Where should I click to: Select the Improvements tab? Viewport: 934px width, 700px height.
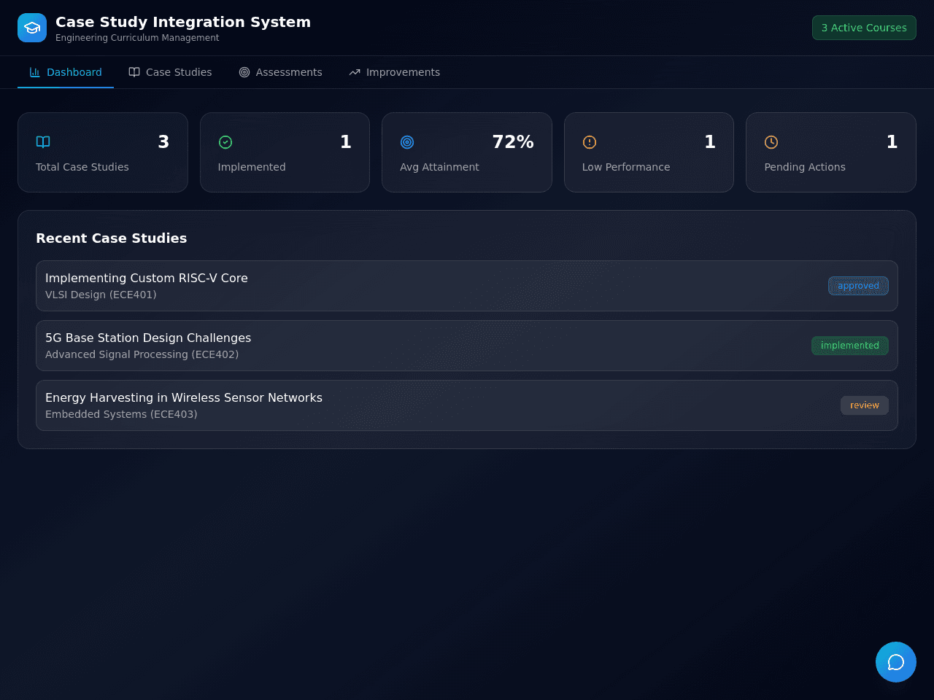pos(394,72)
